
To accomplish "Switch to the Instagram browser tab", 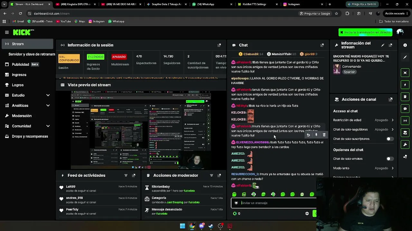I will point(303,4).
